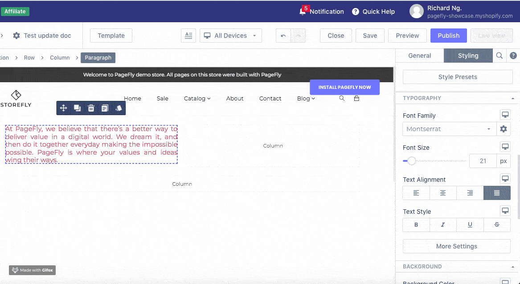The height and width of the screenshot is (284, 520).
Task: Click the Close button
Action: coord(336,36)
